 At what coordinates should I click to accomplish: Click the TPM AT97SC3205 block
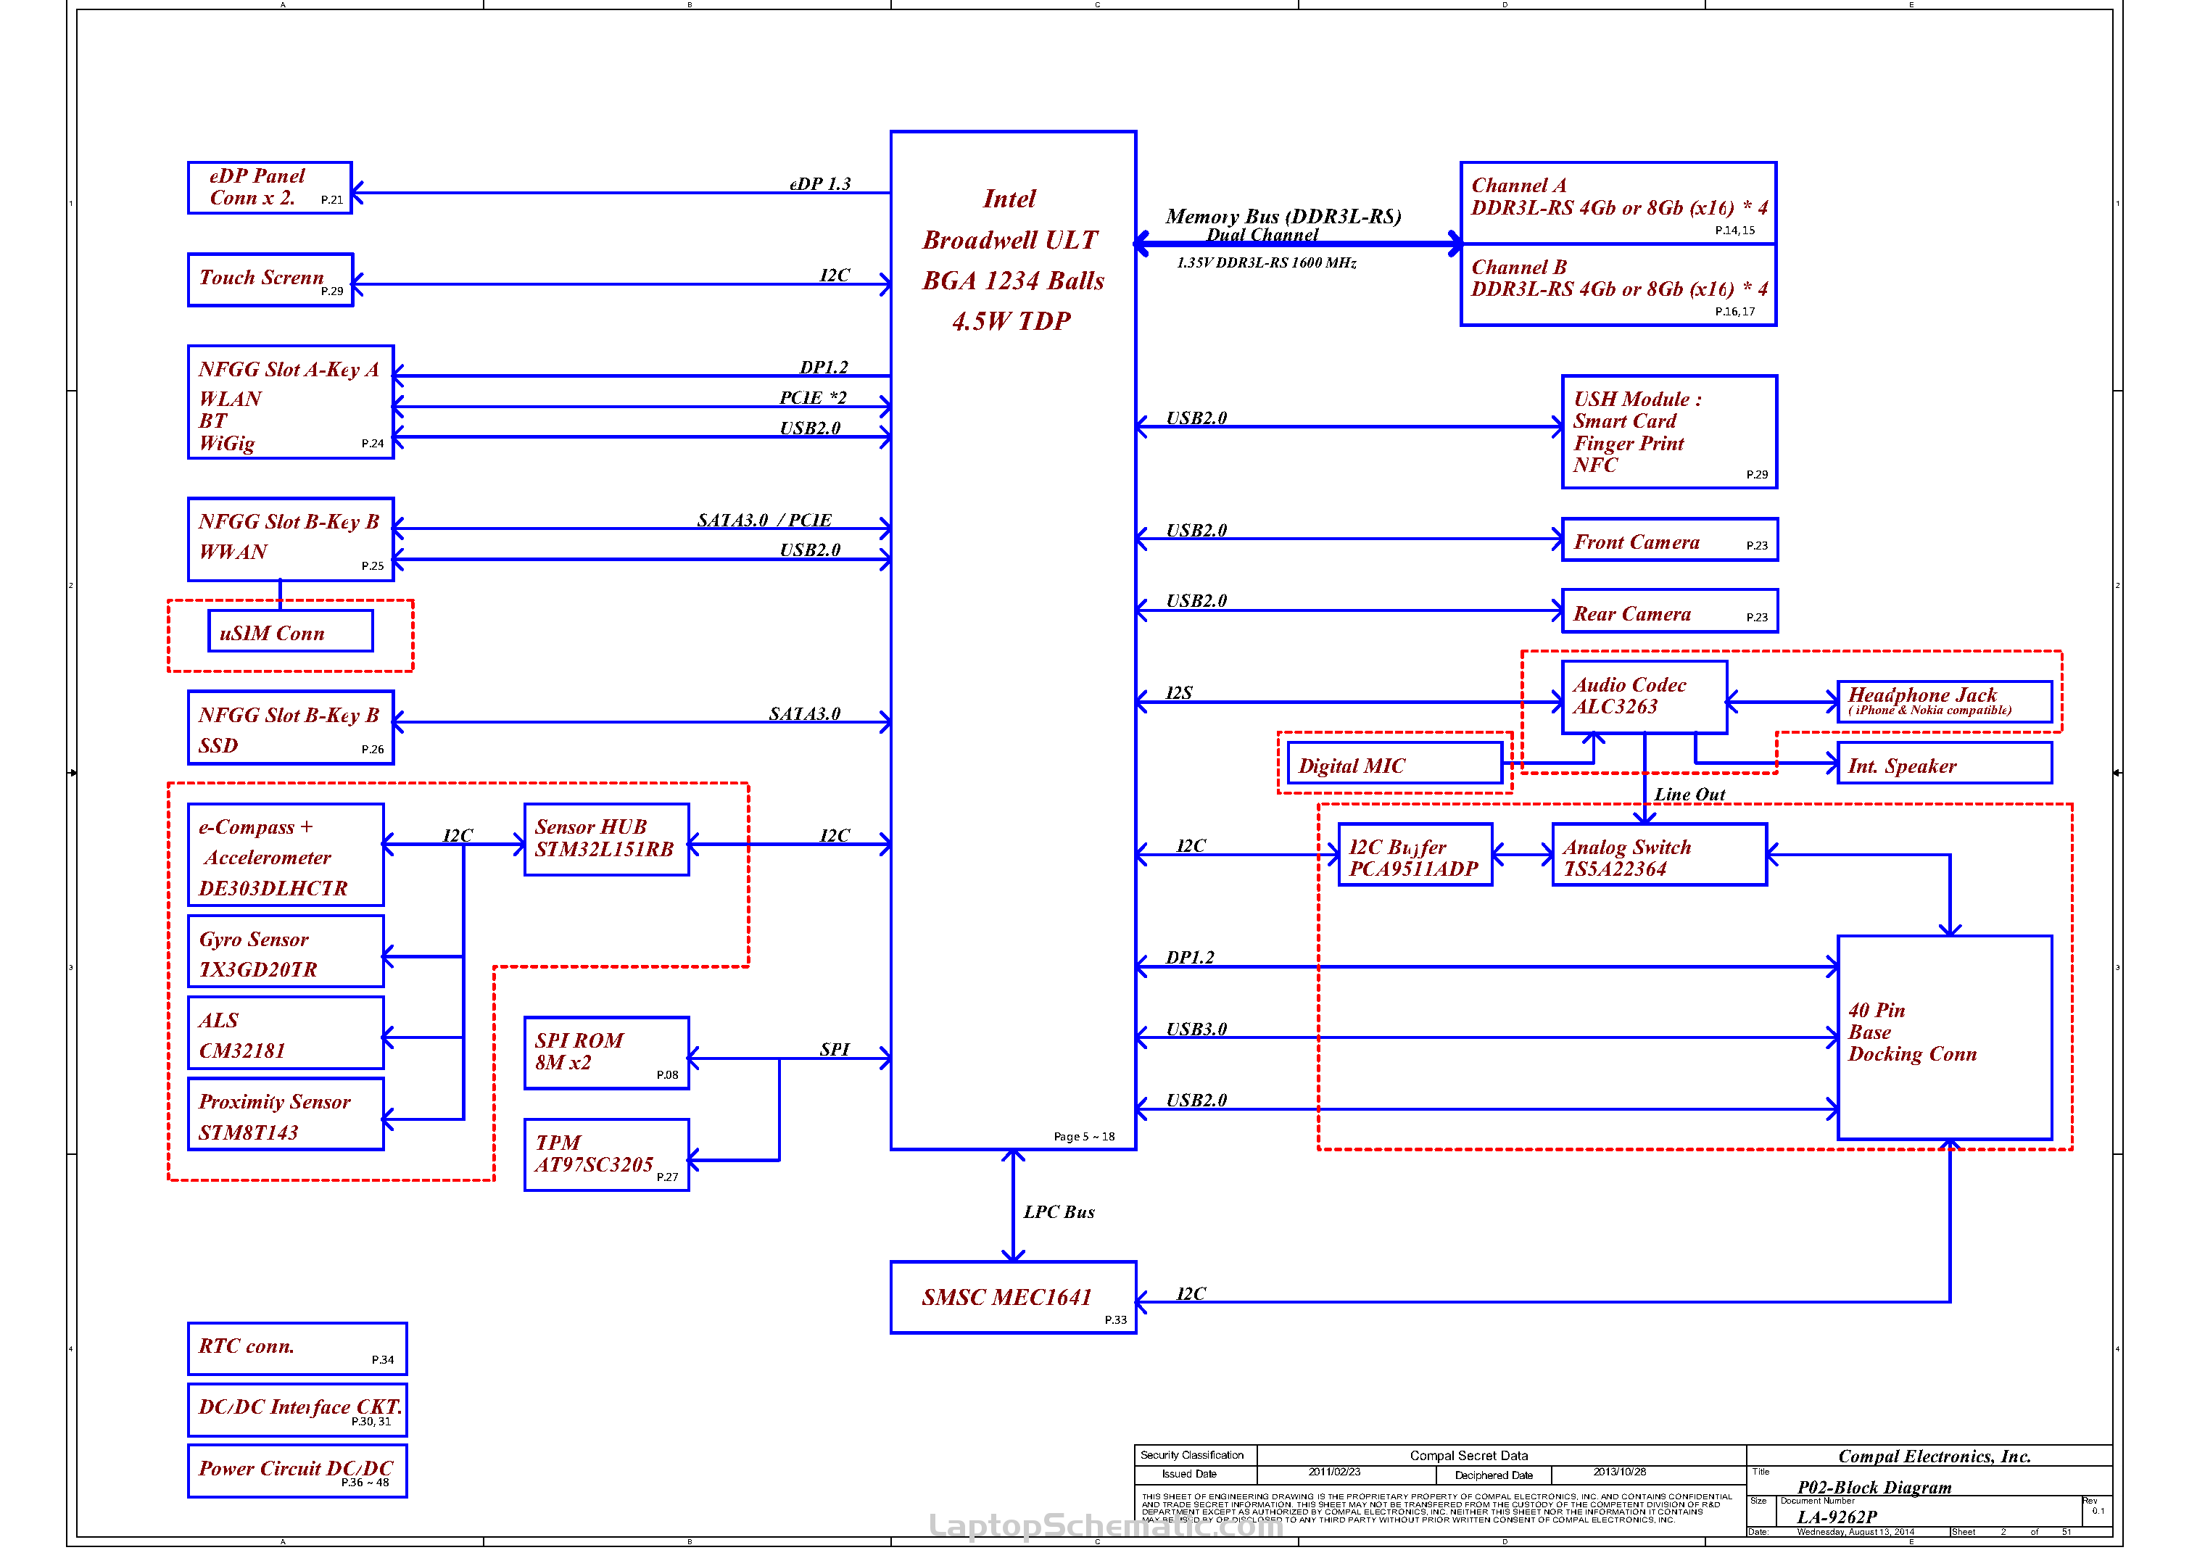(x=607, y=1156)
